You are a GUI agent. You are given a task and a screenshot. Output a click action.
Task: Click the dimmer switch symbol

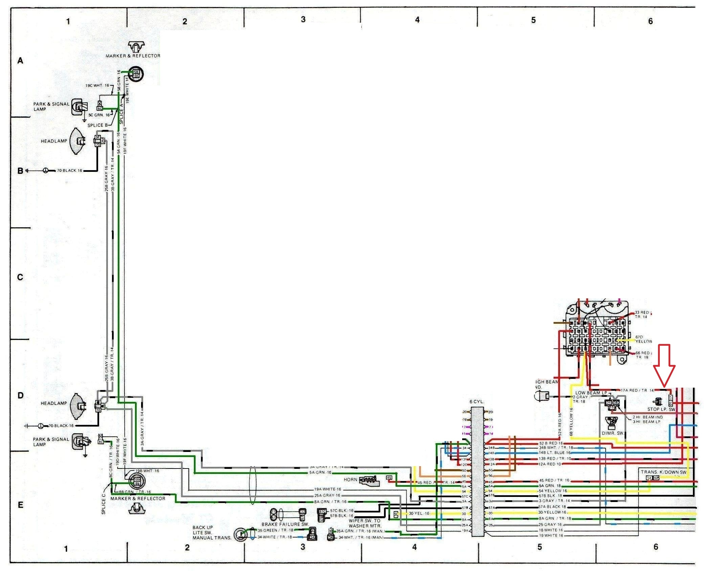point(612,423)
